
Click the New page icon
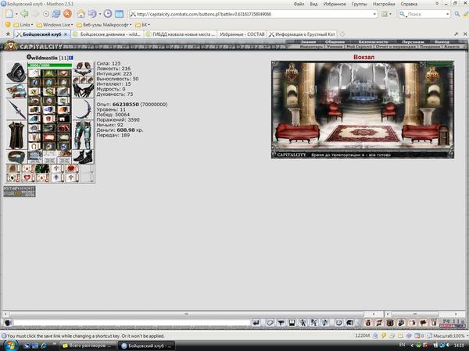pyautogui.click(x=9, y=14)
